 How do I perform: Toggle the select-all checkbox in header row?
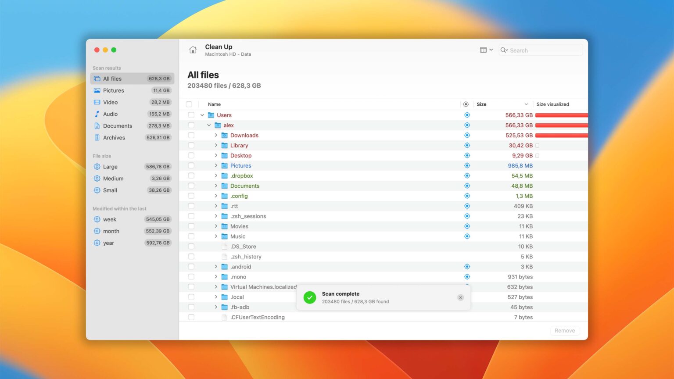189,104
